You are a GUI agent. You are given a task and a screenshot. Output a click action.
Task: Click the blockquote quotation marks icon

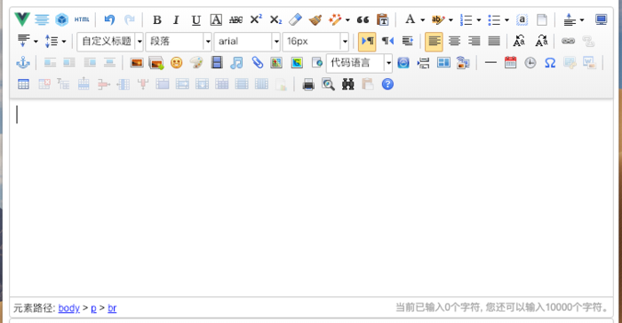tap(363, 20)
